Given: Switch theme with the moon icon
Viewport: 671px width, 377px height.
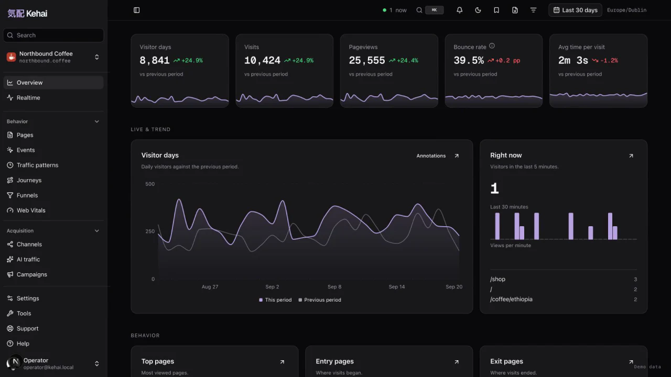Looking at the screenshot, I should 478,10.
